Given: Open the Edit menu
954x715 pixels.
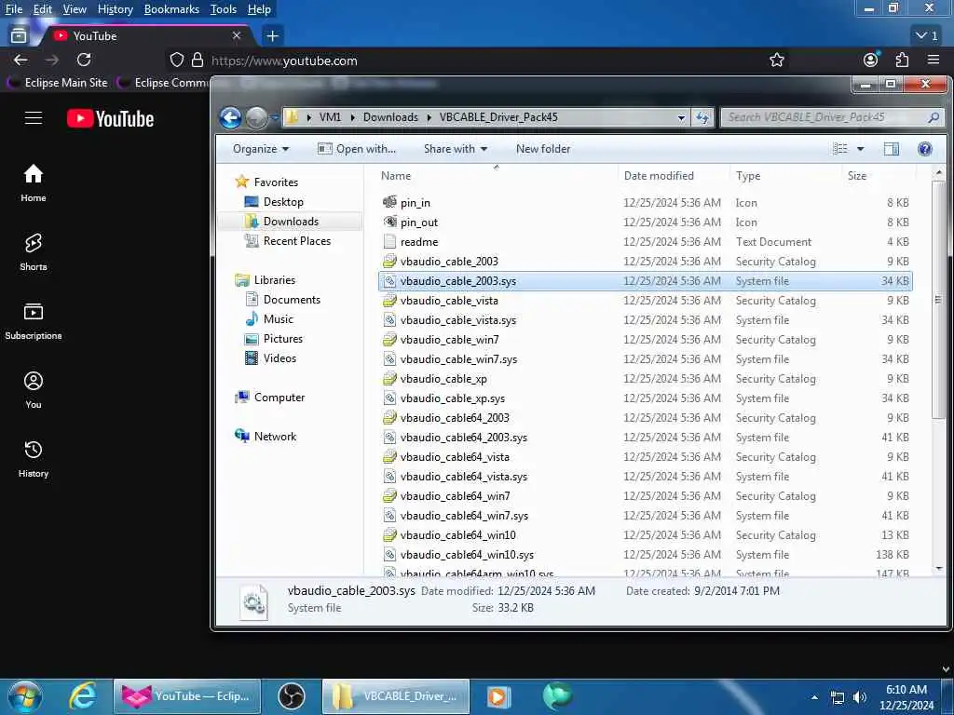Looking at the screenshot, I should (42, 9).
